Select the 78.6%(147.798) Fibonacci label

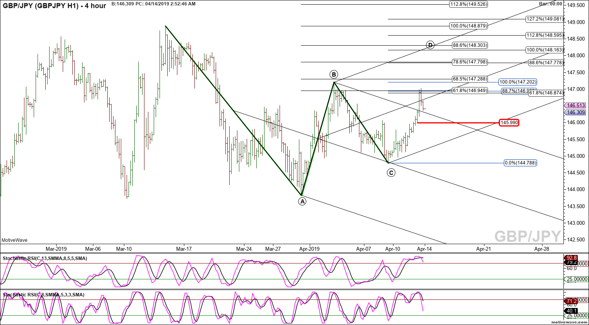coord(470,62)
